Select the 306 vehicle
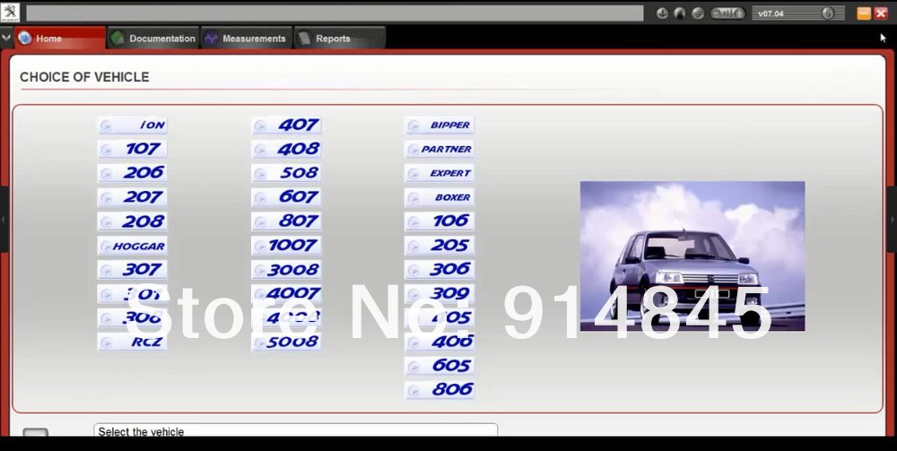This screenshot has width=897, height=451. pos(440,270)
